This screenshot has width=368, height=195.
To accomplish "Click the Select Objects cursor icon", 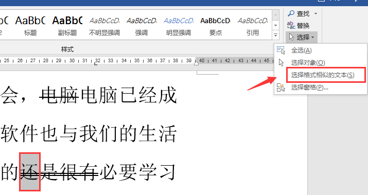I will (x=281, y=63).
